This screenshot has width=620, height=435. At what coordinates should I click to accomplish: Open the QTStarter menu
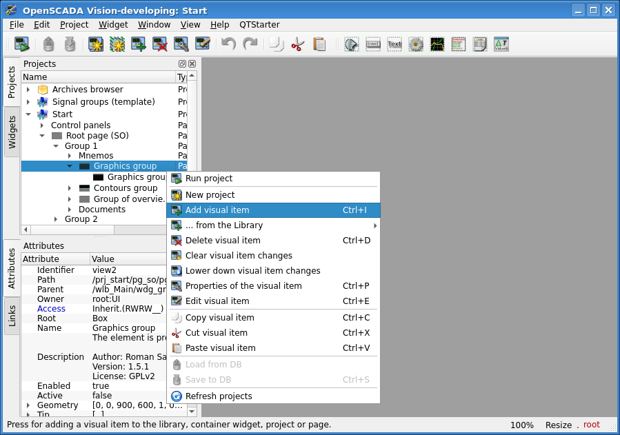click(x=259, y=25)
